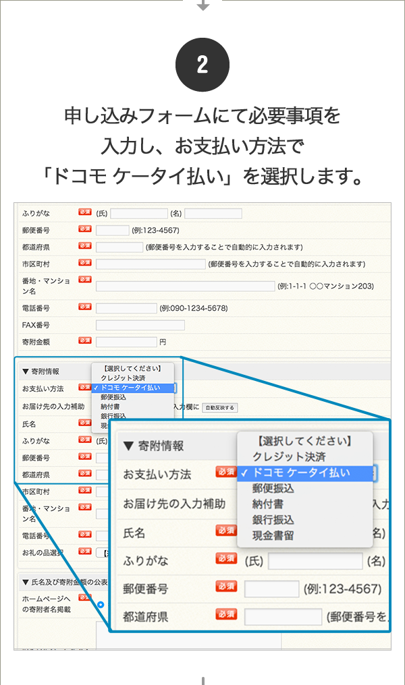405x685 pixels.
Task: Collapse ▼ 寄附情報 header in enlarged callout
Action: [x=153, y=446]
